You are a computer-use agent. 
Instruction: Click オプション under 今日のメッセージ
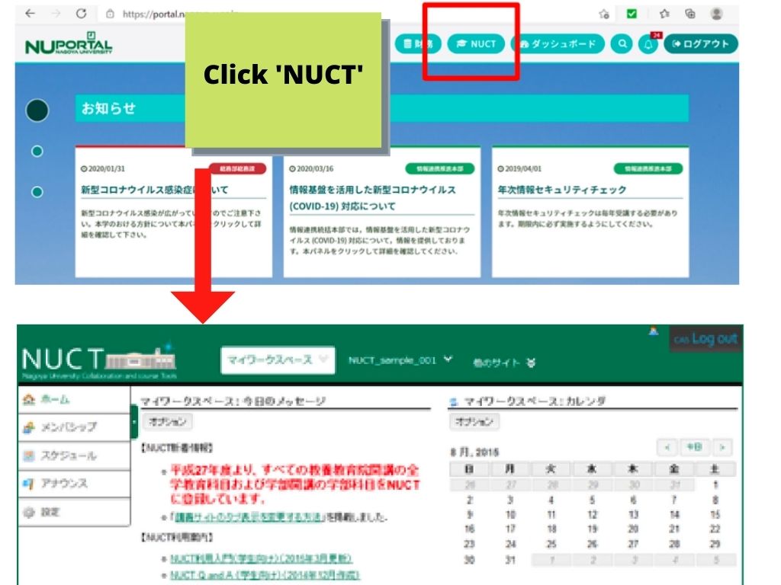[167, 422]
